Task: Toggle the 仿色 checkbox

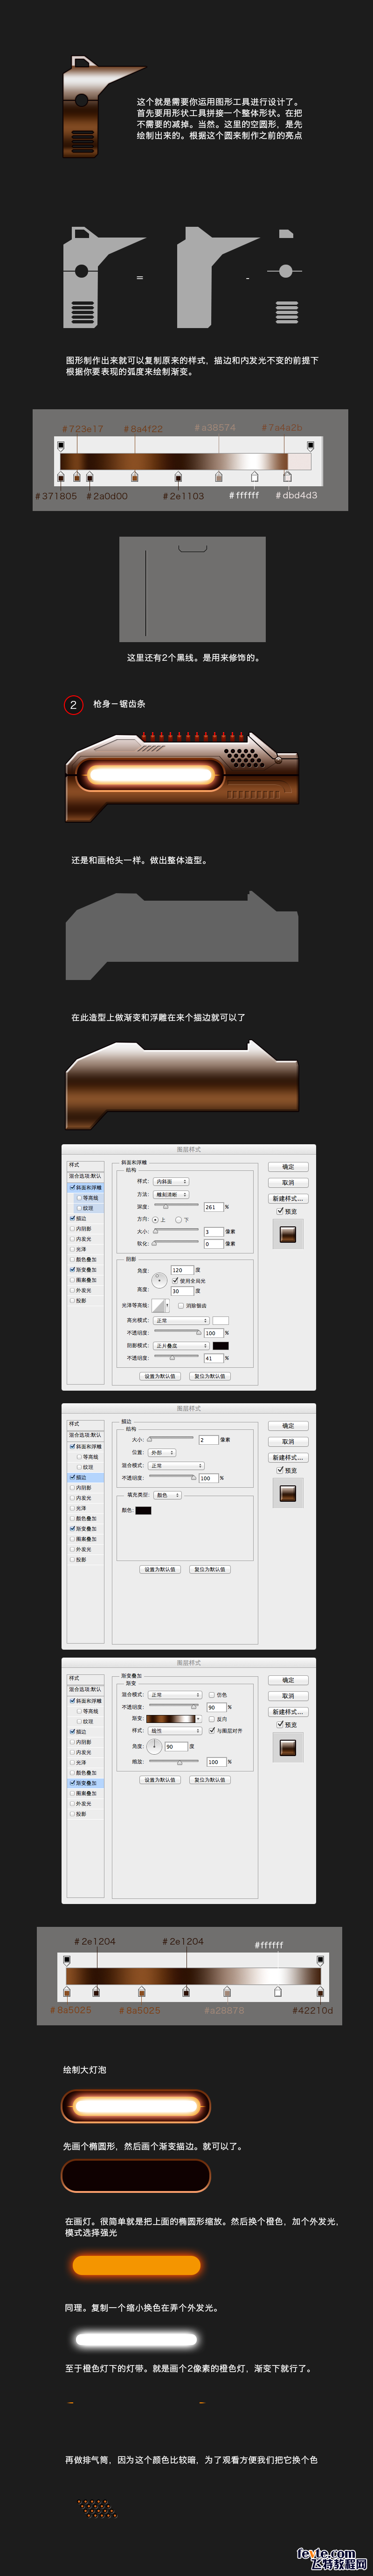Action: [211, 1695]
